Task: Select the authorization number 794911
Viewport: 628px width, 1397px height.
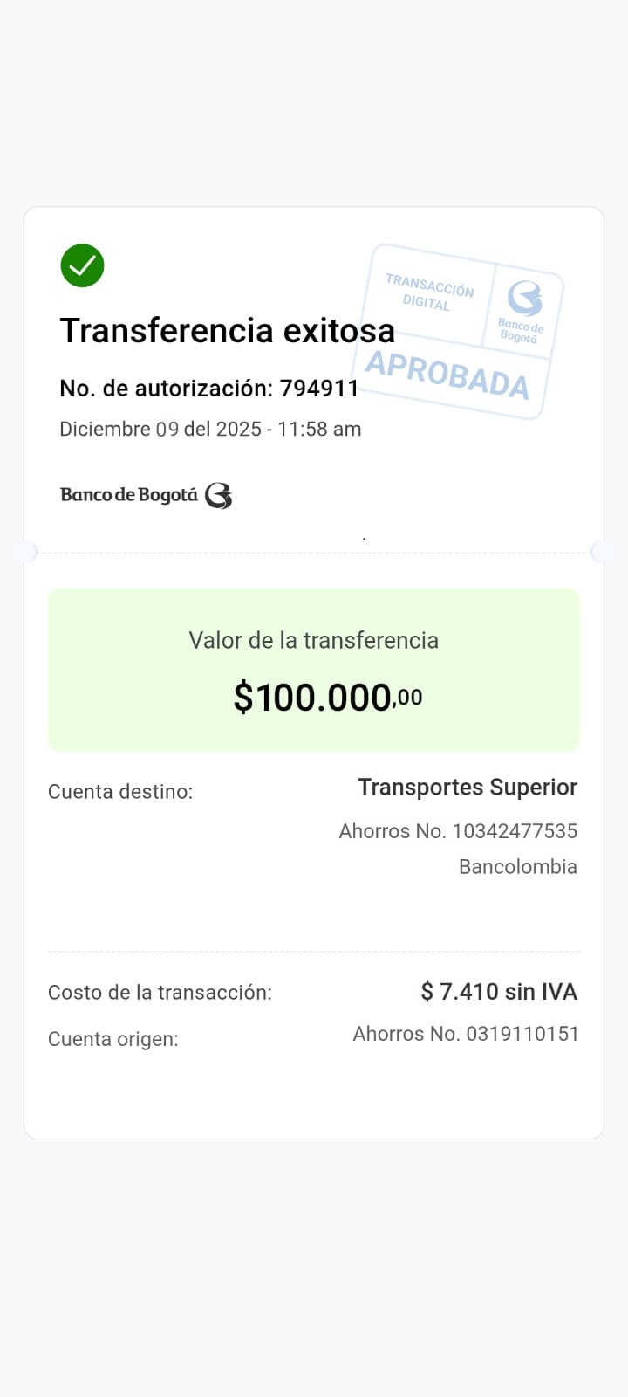Action: pyautogui.click(x=319, y=389)
